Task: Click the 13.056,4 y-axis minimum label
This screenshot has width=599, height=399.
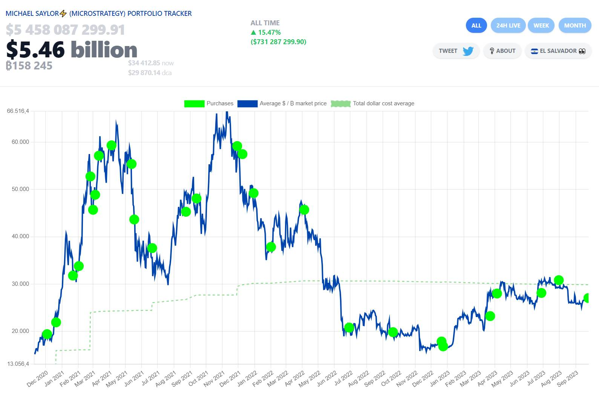Action: pos(18,364)
